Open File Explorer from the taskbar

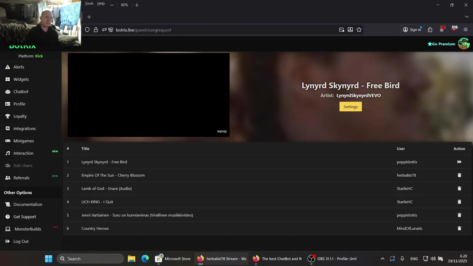pos(132,259)
